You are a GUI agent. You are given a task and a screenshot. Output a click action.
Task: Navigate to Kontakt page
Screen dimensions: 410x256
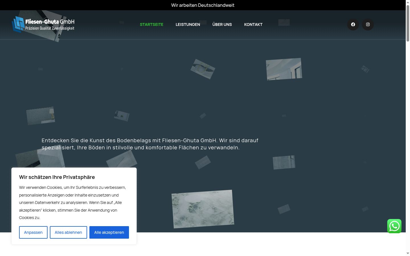click(x=253, y=24)
